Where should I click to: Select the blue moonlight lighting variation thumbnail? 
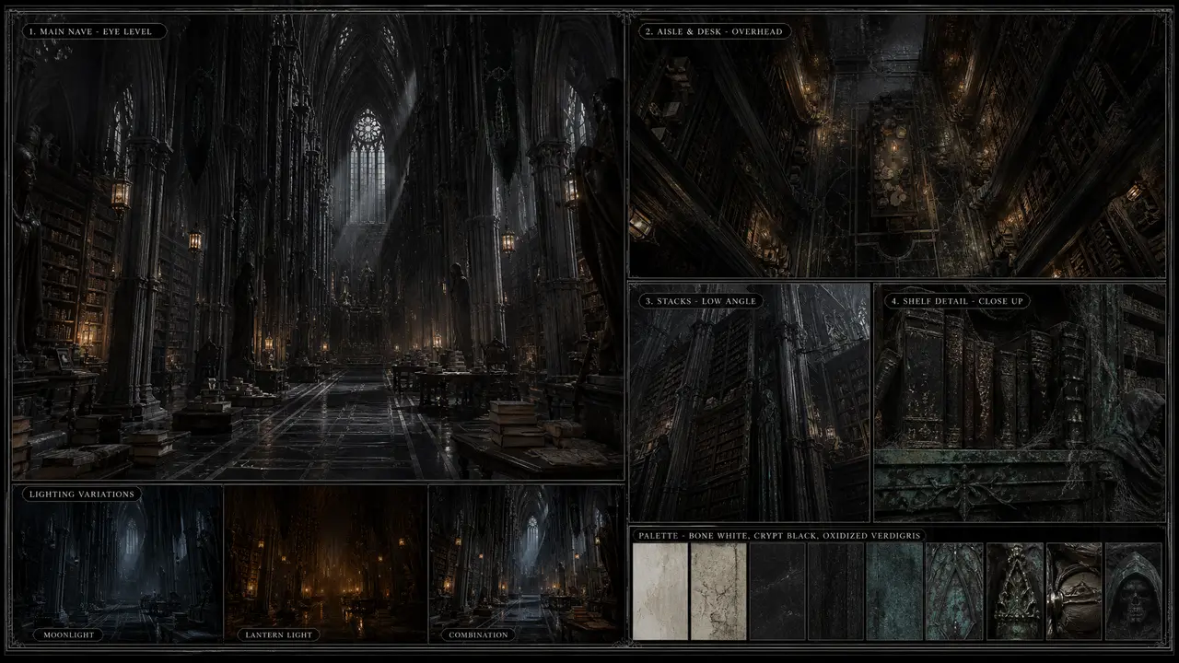pyautogui.click(x=118, y=564)
